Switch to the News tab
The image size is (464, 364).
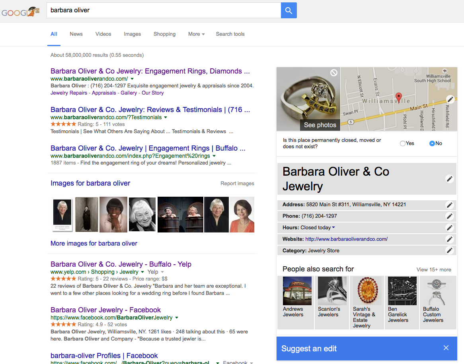point(76,34)
